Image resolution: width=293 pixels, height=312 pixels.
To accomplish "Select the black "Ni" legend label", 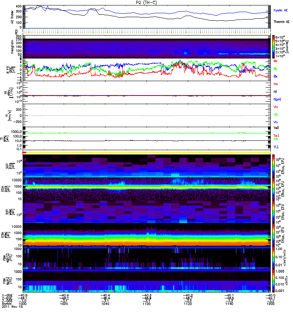I will point(275,92).
